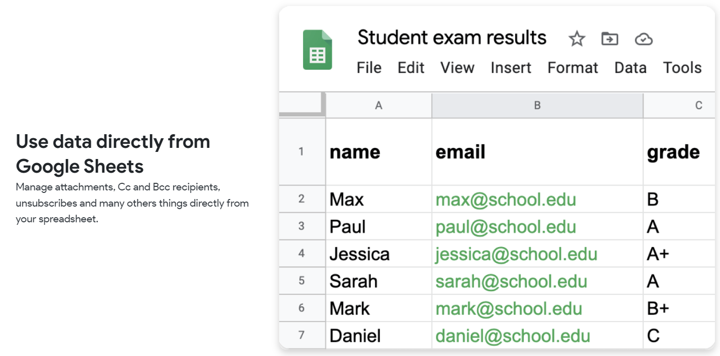This screenshot has height=356, width=720.
Task: Star the Student exam results document
Action: (577, 38)
